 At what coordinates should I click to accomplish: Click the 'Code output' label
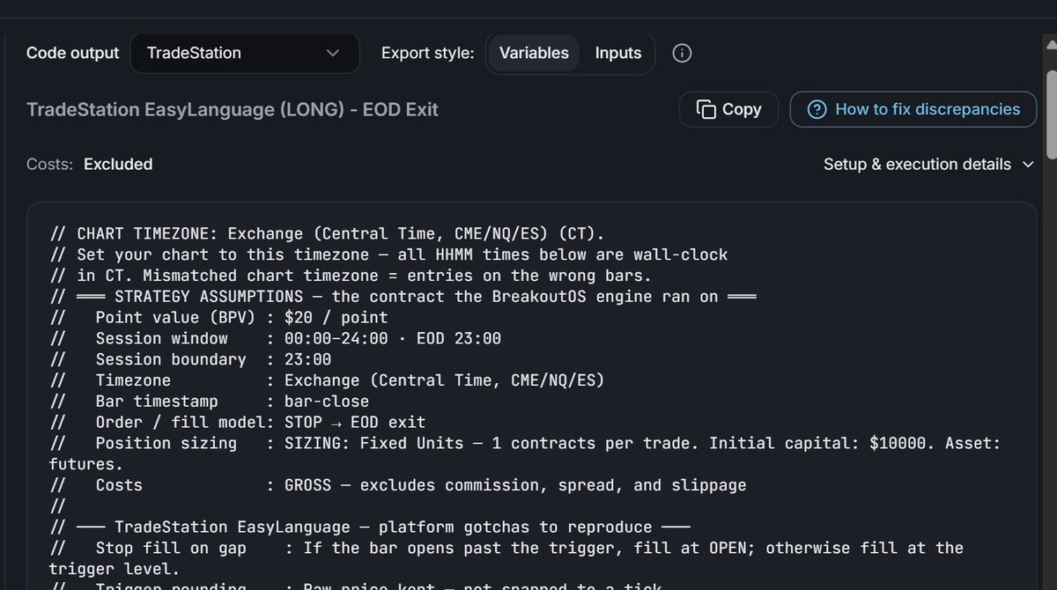pyautogui.click(x=72, y=53)
